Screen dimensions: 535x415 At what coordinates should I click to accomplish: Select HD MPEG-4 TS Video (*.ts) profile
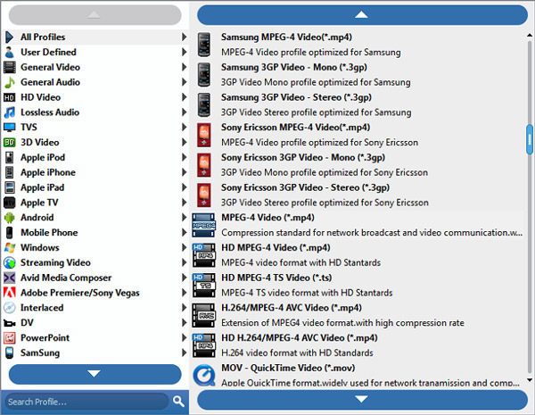[358, 285]
